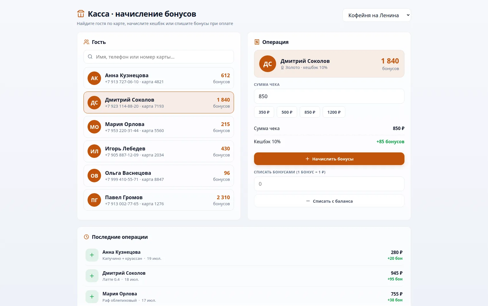Click the receipt icon beside Операция heading
Screen dimensions: 488x306
[x=257, y=42]
